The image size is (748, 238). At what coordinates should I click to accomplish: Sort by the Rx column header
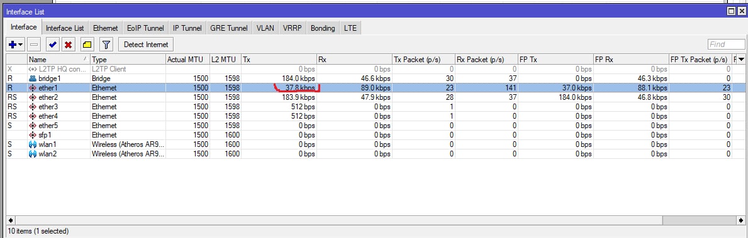tap(354, 60)
